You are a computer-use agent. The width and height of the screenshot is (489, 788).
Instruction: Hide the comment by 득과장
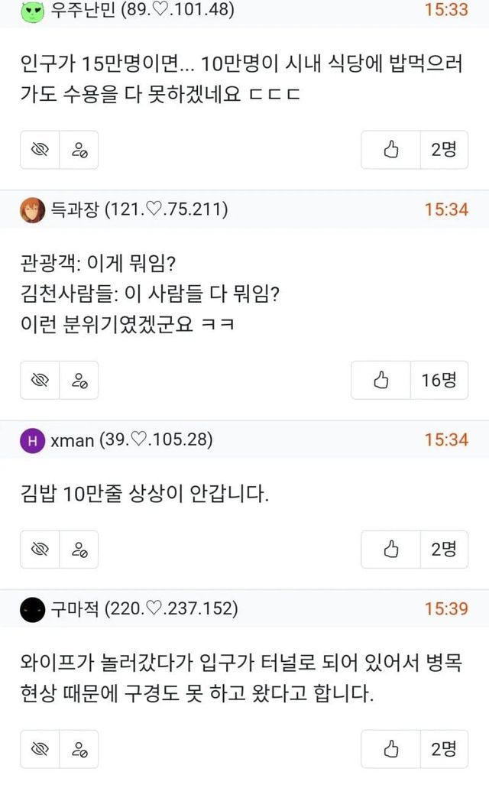(x=40, y=381)
